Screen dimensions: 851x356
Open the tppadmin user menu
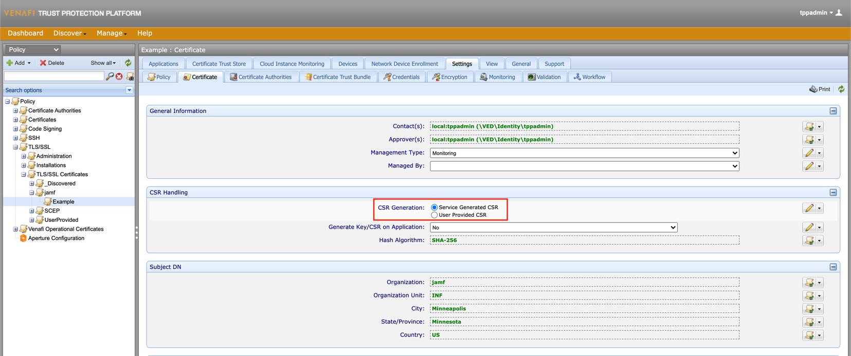(816, 13)
